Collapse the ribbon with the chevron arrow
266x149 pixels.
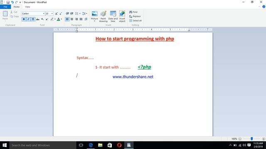[x=259, y=7]
